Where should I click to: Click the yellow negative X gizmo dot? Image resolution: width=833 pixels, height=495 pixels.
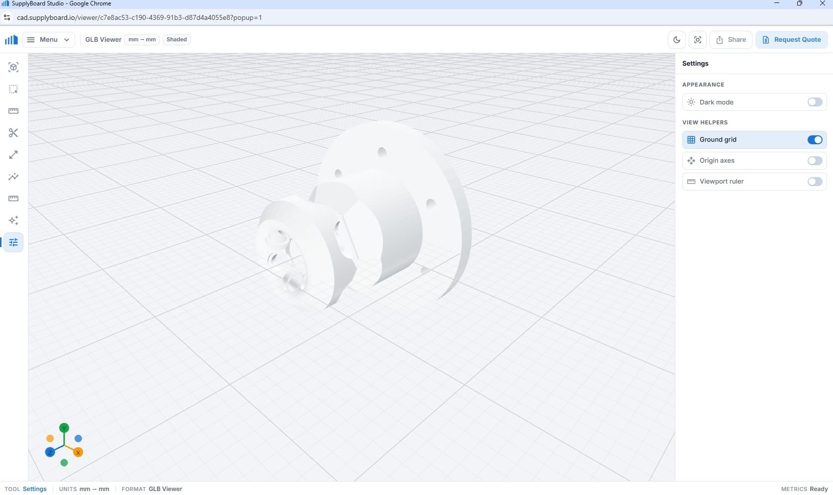[50, 438]
